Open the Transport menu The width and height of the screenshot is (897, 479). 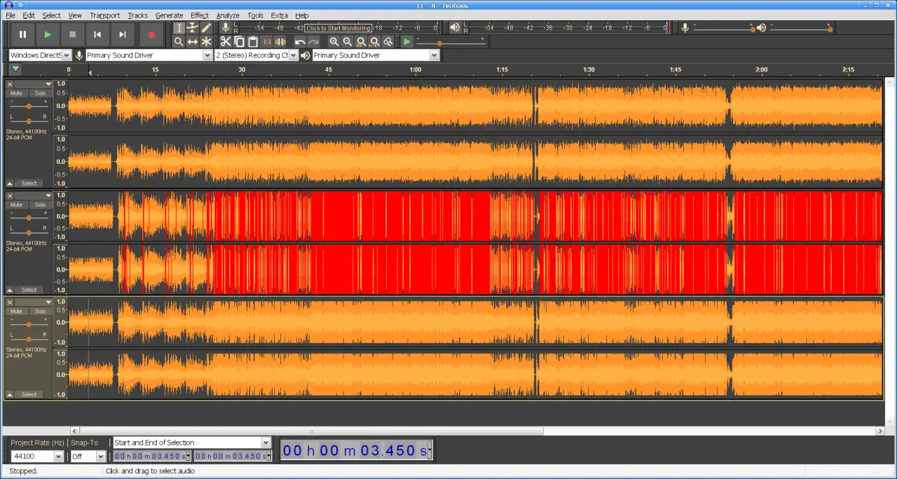click(x=104, y=15)
